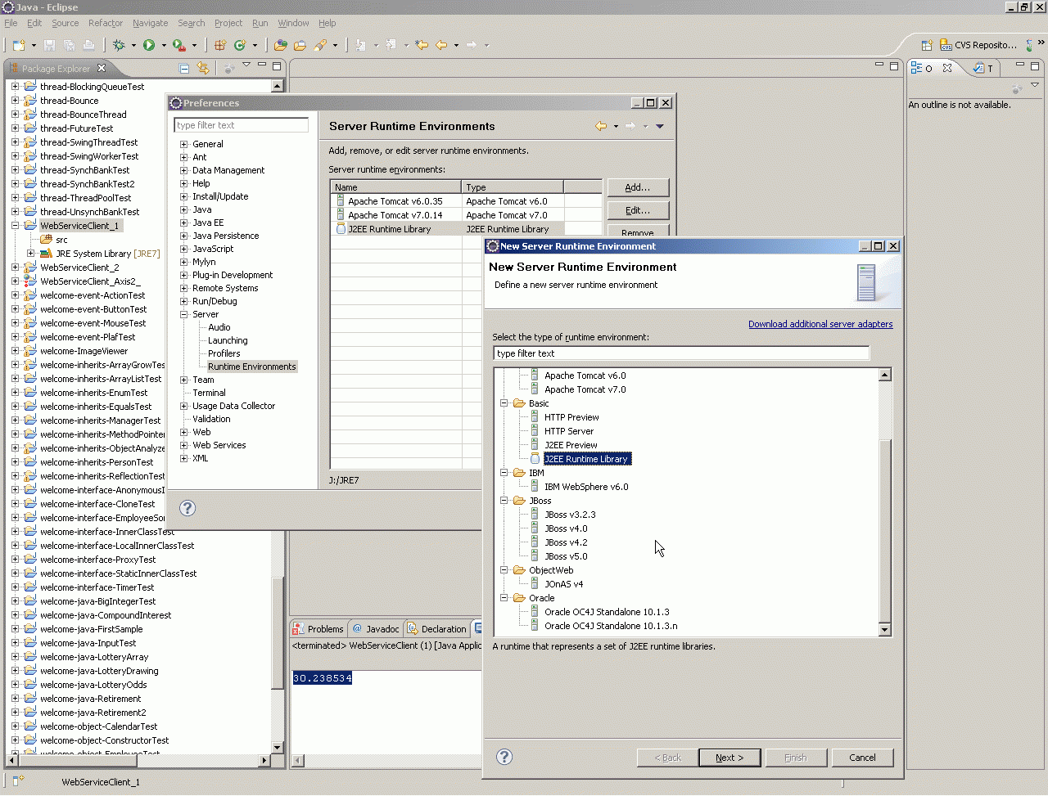Image resolution: width=1048 pixels, height=796 pixels.
Task: Click back arrow in Preferences page header
Action: coord(601,126)
